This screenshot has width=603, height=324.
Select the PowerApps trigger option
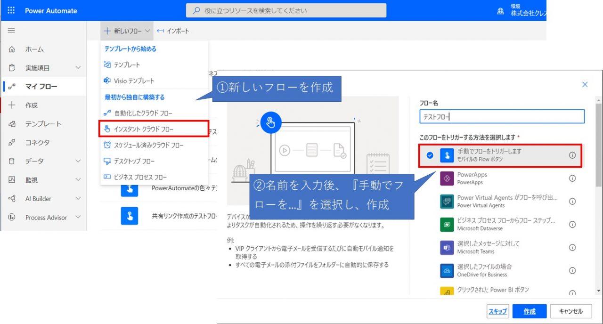[501, 178]
